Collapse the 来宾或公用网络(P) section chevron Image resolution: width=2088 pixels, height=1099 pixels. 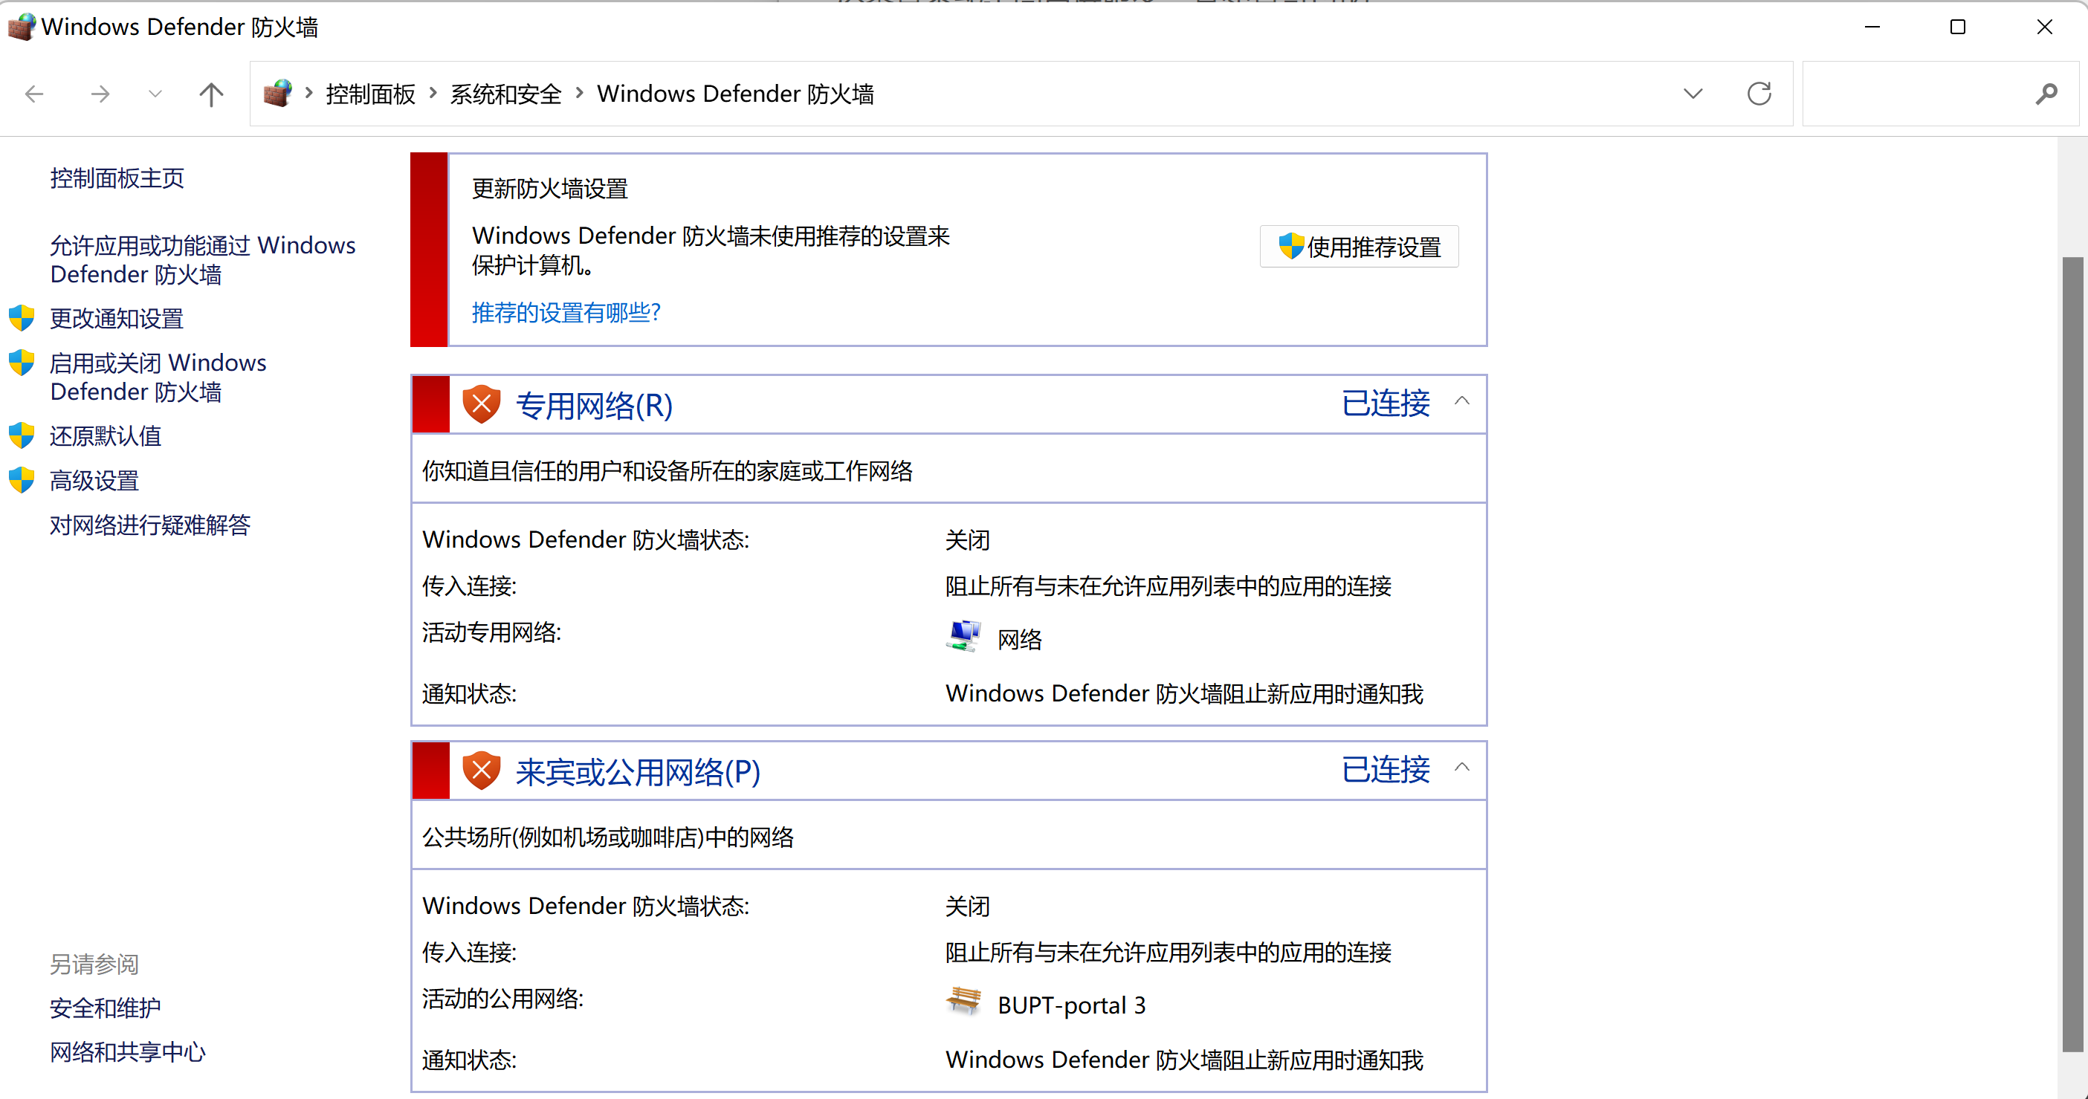[x=1461, y=768]
